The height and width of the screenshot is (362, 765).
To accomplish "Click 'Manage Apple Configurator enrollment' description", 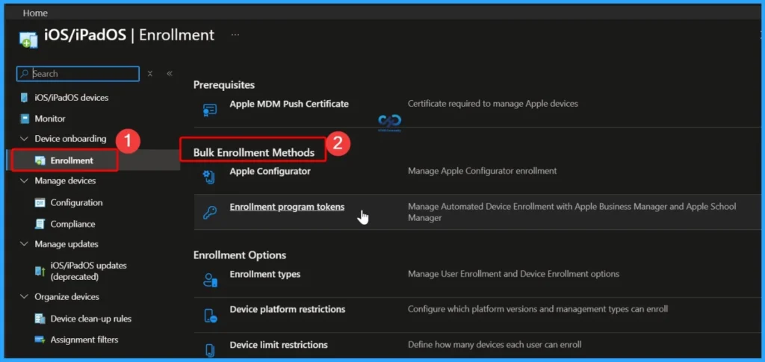I will pos(482,172).
